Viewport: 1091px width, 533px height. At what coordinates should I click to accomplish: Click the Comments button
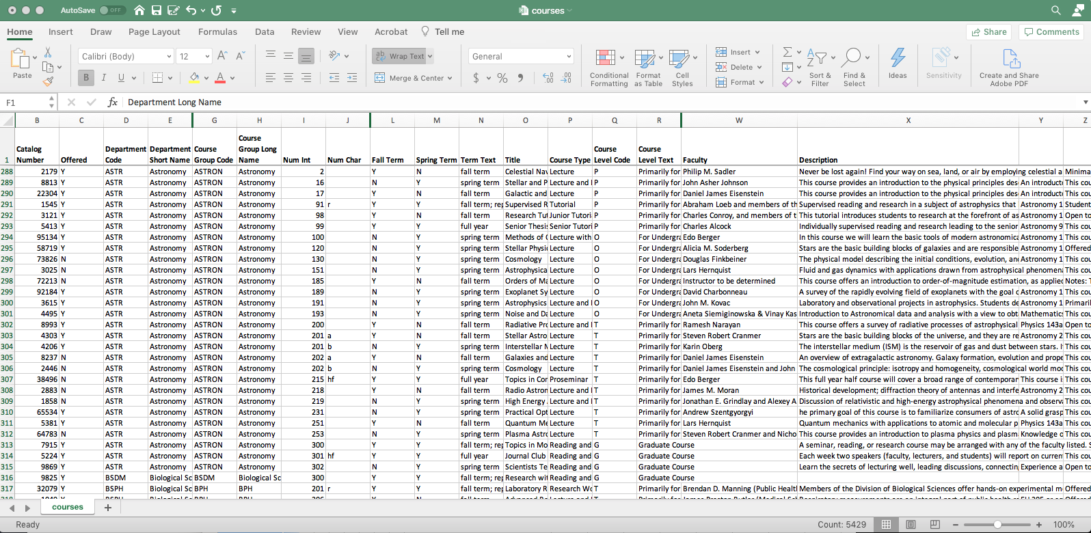click(1052, 31)
